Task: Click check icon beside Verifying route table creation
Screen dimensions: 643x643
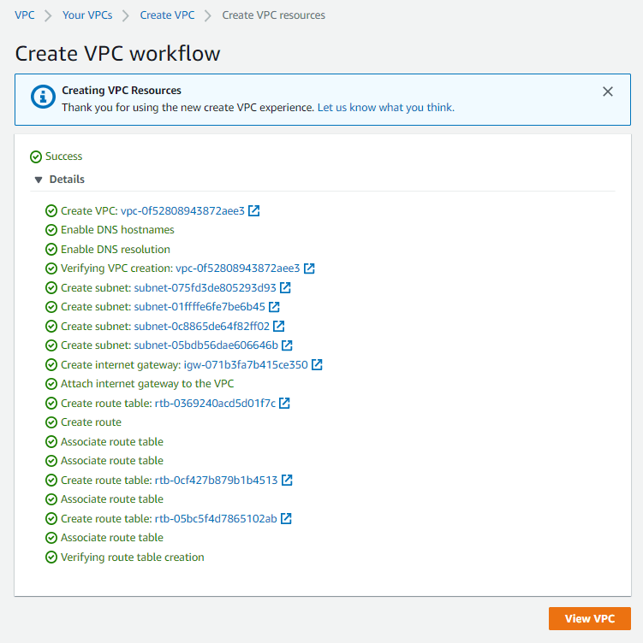Action: pyautogui.click(x=51, y=557)
